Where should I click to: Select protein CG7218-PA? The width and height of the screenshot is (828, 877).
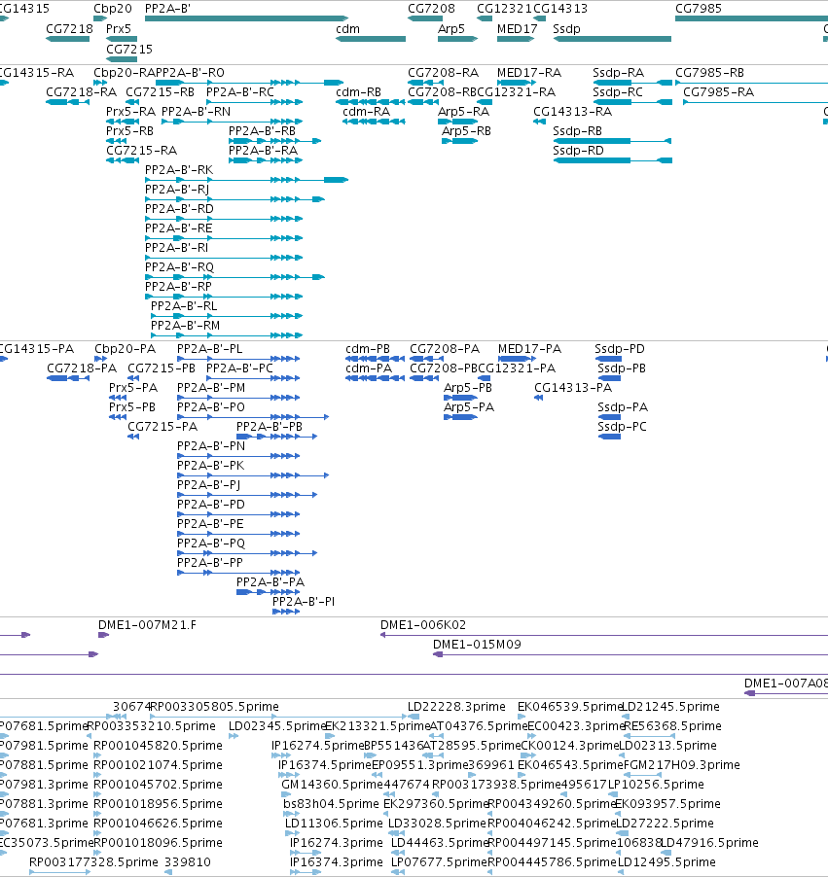click(81, 368)
